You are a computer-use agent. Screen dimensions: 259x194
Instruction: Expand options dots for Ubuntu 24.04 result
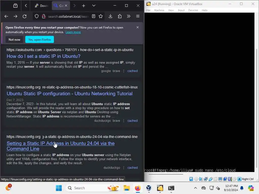124,168
